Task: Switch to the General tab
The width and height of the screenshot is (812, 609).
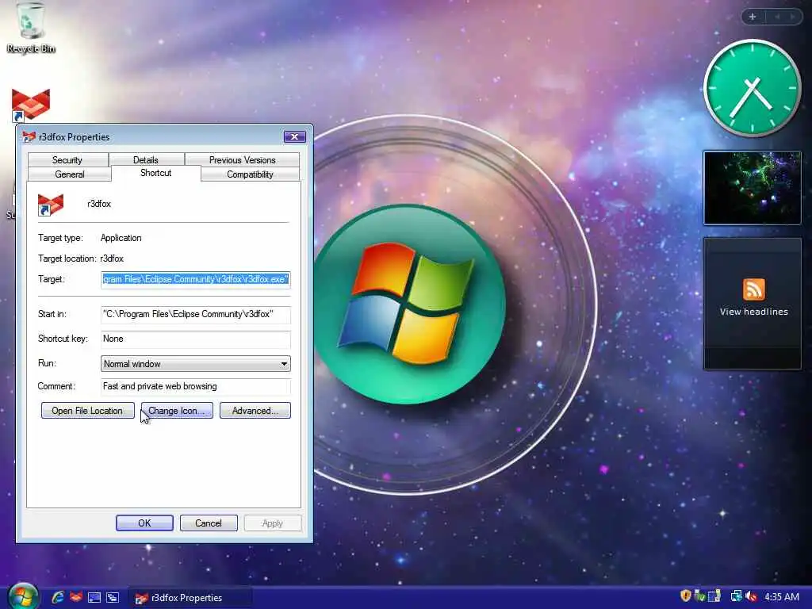Action: click(70, 174)
